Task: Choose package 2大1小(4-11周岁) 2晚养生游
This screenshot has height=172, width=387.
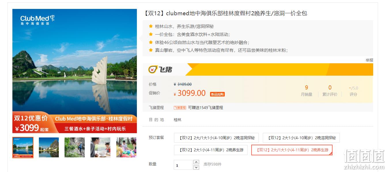Action: pyautogui.click(x=211, y=150)
